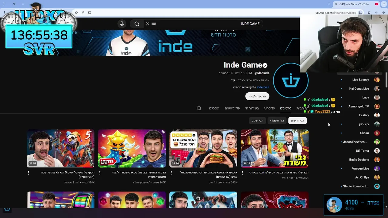Open the פלייליסטים tab

tap(232, 108)
